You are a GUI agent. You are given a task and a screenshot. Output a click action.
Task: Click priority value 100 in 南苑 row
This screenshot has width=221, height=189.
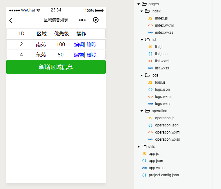click(x=61, y=44)
